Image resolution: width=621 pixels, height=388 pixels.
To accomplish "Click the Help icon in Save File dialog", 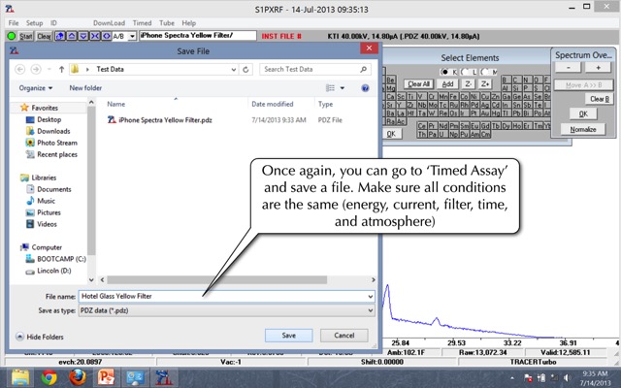I will pyautogui.click(x=365, y=87).
